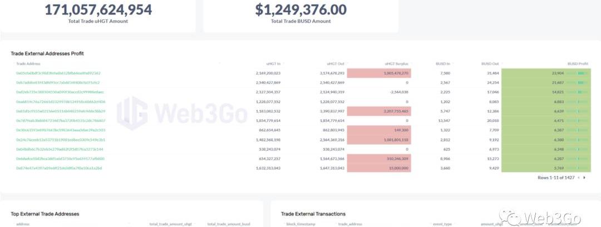Click the Total Trade uHGT Amount card
This screenshot has height=227, width=601.
[x=98, y=13]
